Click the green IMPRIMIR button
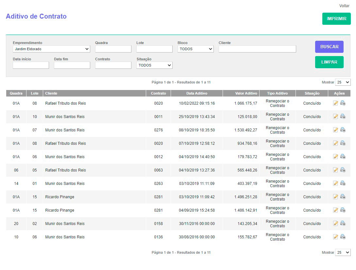Image resolution: width=356 pixels, height=270 pixels. (x=336, y=19)
